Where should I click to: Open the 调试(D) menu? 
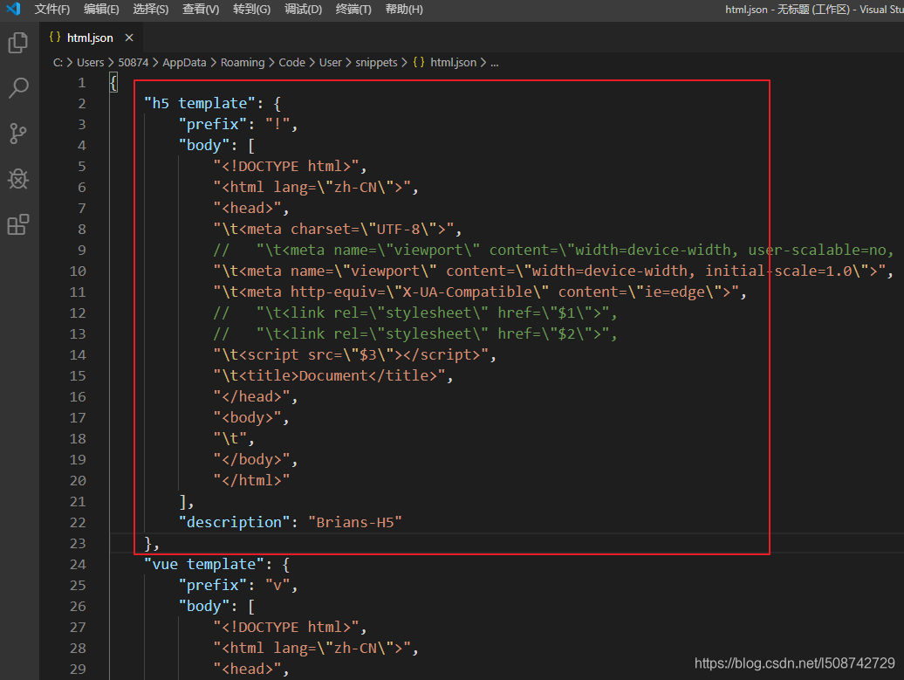coord(303,10)
